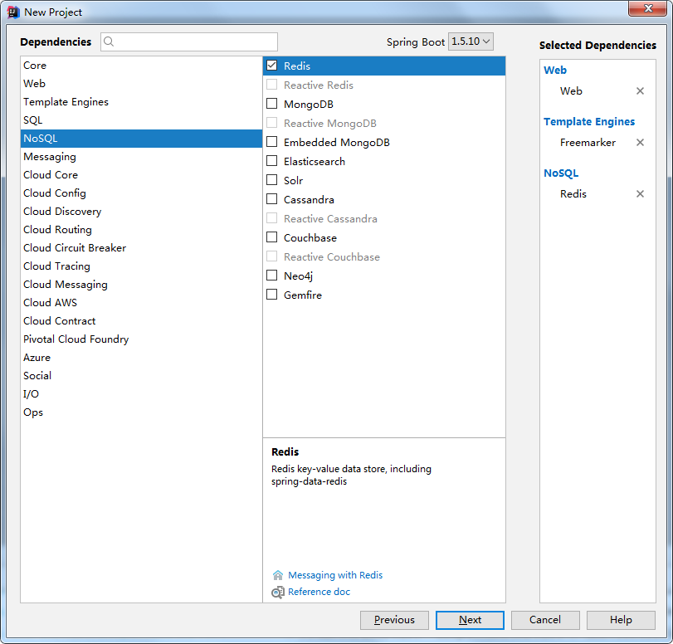
Task: Focus the Dependencies search field
Action: click(x=189, y=41)
